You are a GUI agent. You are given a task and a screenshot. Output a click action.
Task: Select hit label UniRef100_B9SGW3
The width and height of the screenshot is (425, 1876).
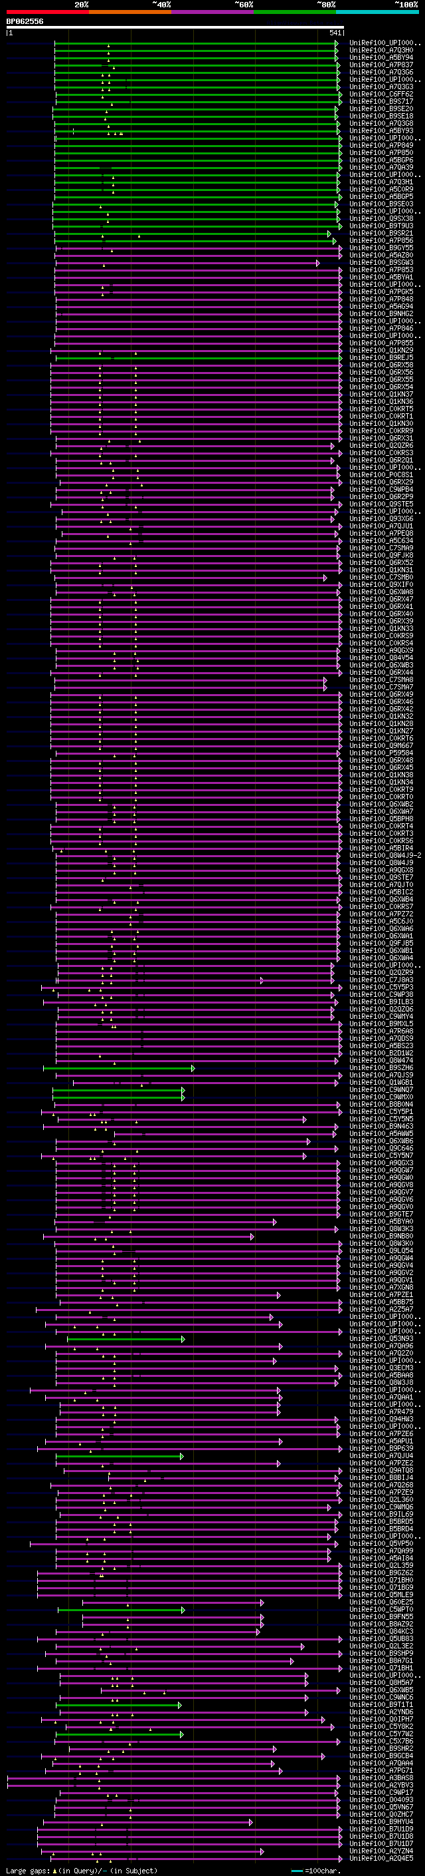(x=381, y=263)
